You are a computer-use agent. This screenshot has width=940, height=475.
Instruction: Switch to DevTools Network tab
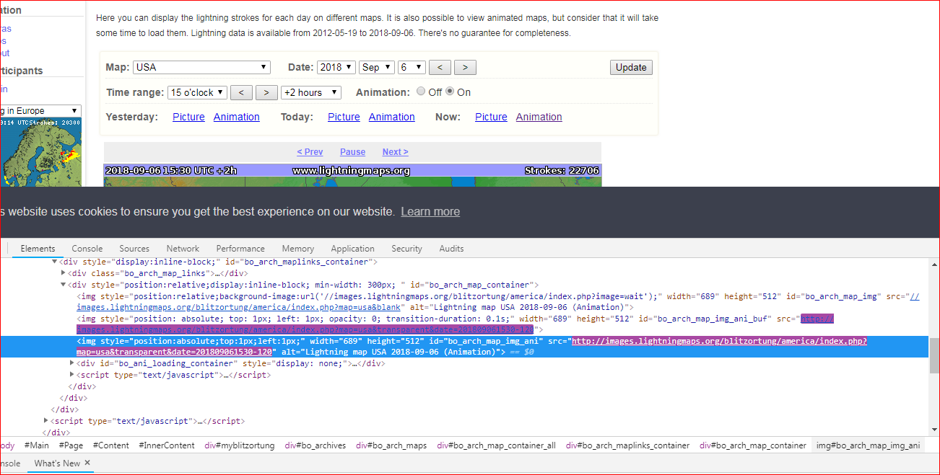183,249
